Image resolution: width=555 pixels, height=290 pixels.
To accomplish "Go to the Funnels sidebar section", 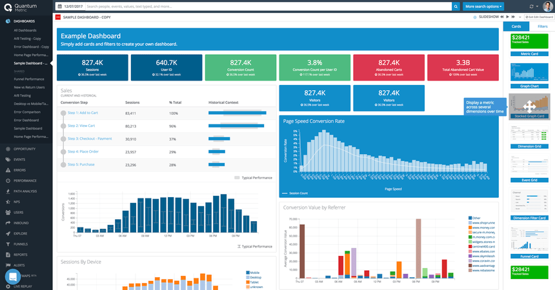I will [x=20, y=244].
